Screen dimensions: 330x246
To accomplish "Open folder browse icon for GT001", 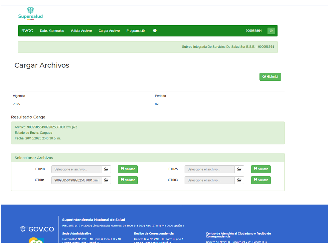I will pyautogui.click(x=106, y=180).
